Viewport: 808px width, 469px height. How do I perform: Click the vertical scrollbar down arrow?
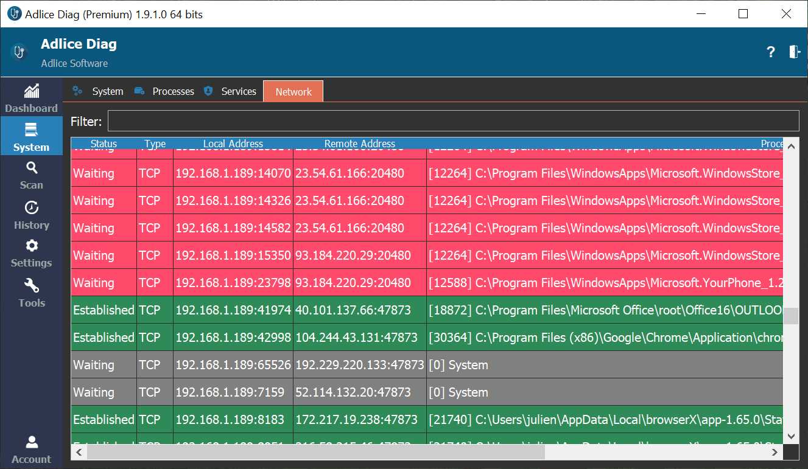pyautogui.click(x=791, y=436)
